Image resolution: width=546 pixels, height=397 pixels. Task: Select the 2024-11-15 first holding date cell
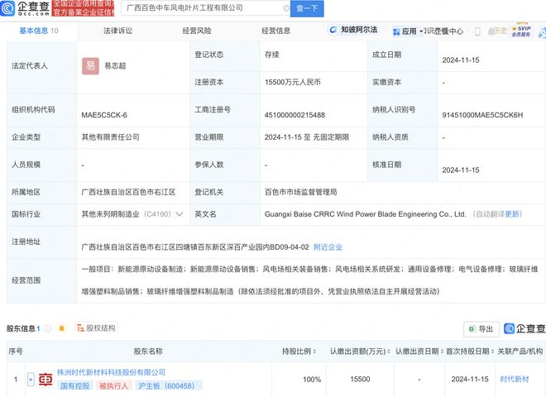click(470, 380)
